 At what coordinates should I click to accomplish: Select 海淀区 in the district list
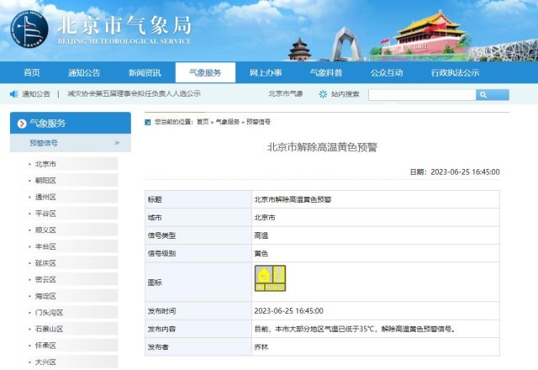[x=45, y=296]
